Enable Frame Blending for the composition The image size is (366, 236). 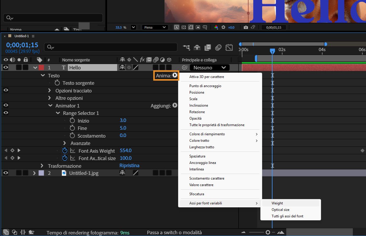[208, 47]
